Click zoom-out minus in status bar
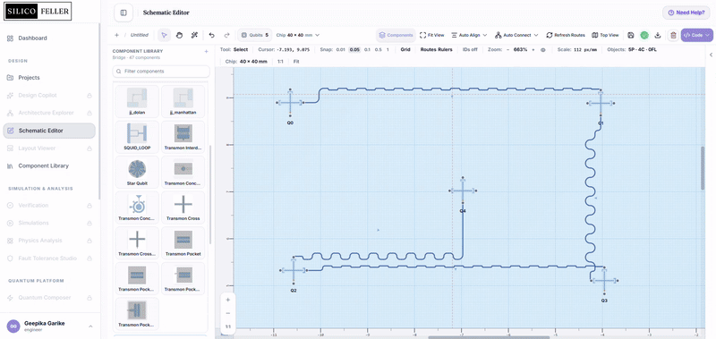 pos(507,50)
